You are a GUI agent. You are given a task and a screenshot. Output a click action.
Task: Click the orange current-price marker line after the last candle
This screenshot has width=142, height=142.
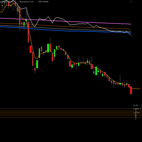[x=136, y=89]
